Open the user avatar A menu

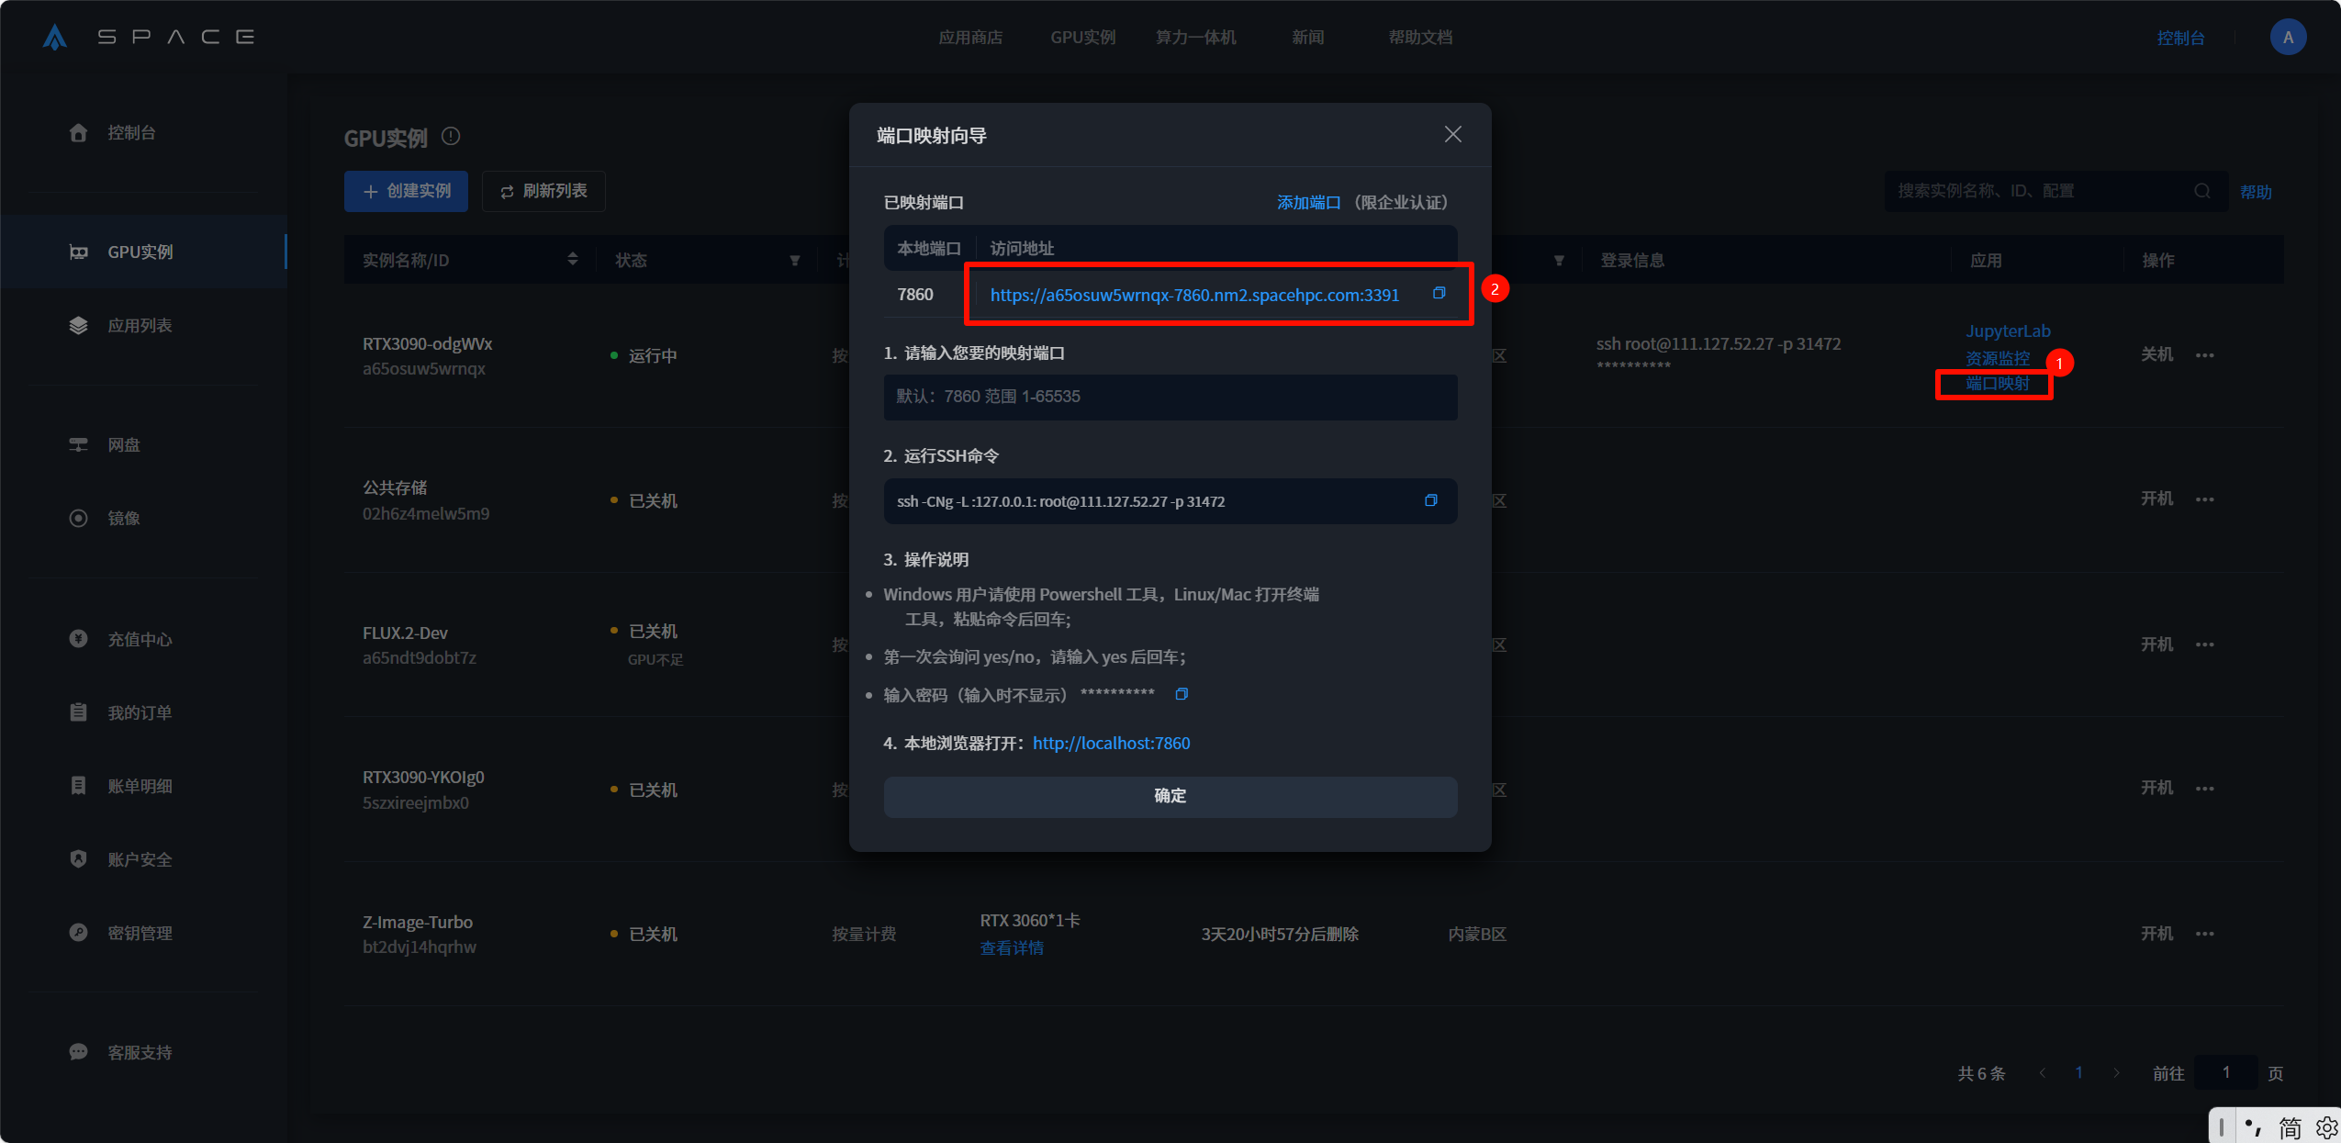(x=2287, y=38)
